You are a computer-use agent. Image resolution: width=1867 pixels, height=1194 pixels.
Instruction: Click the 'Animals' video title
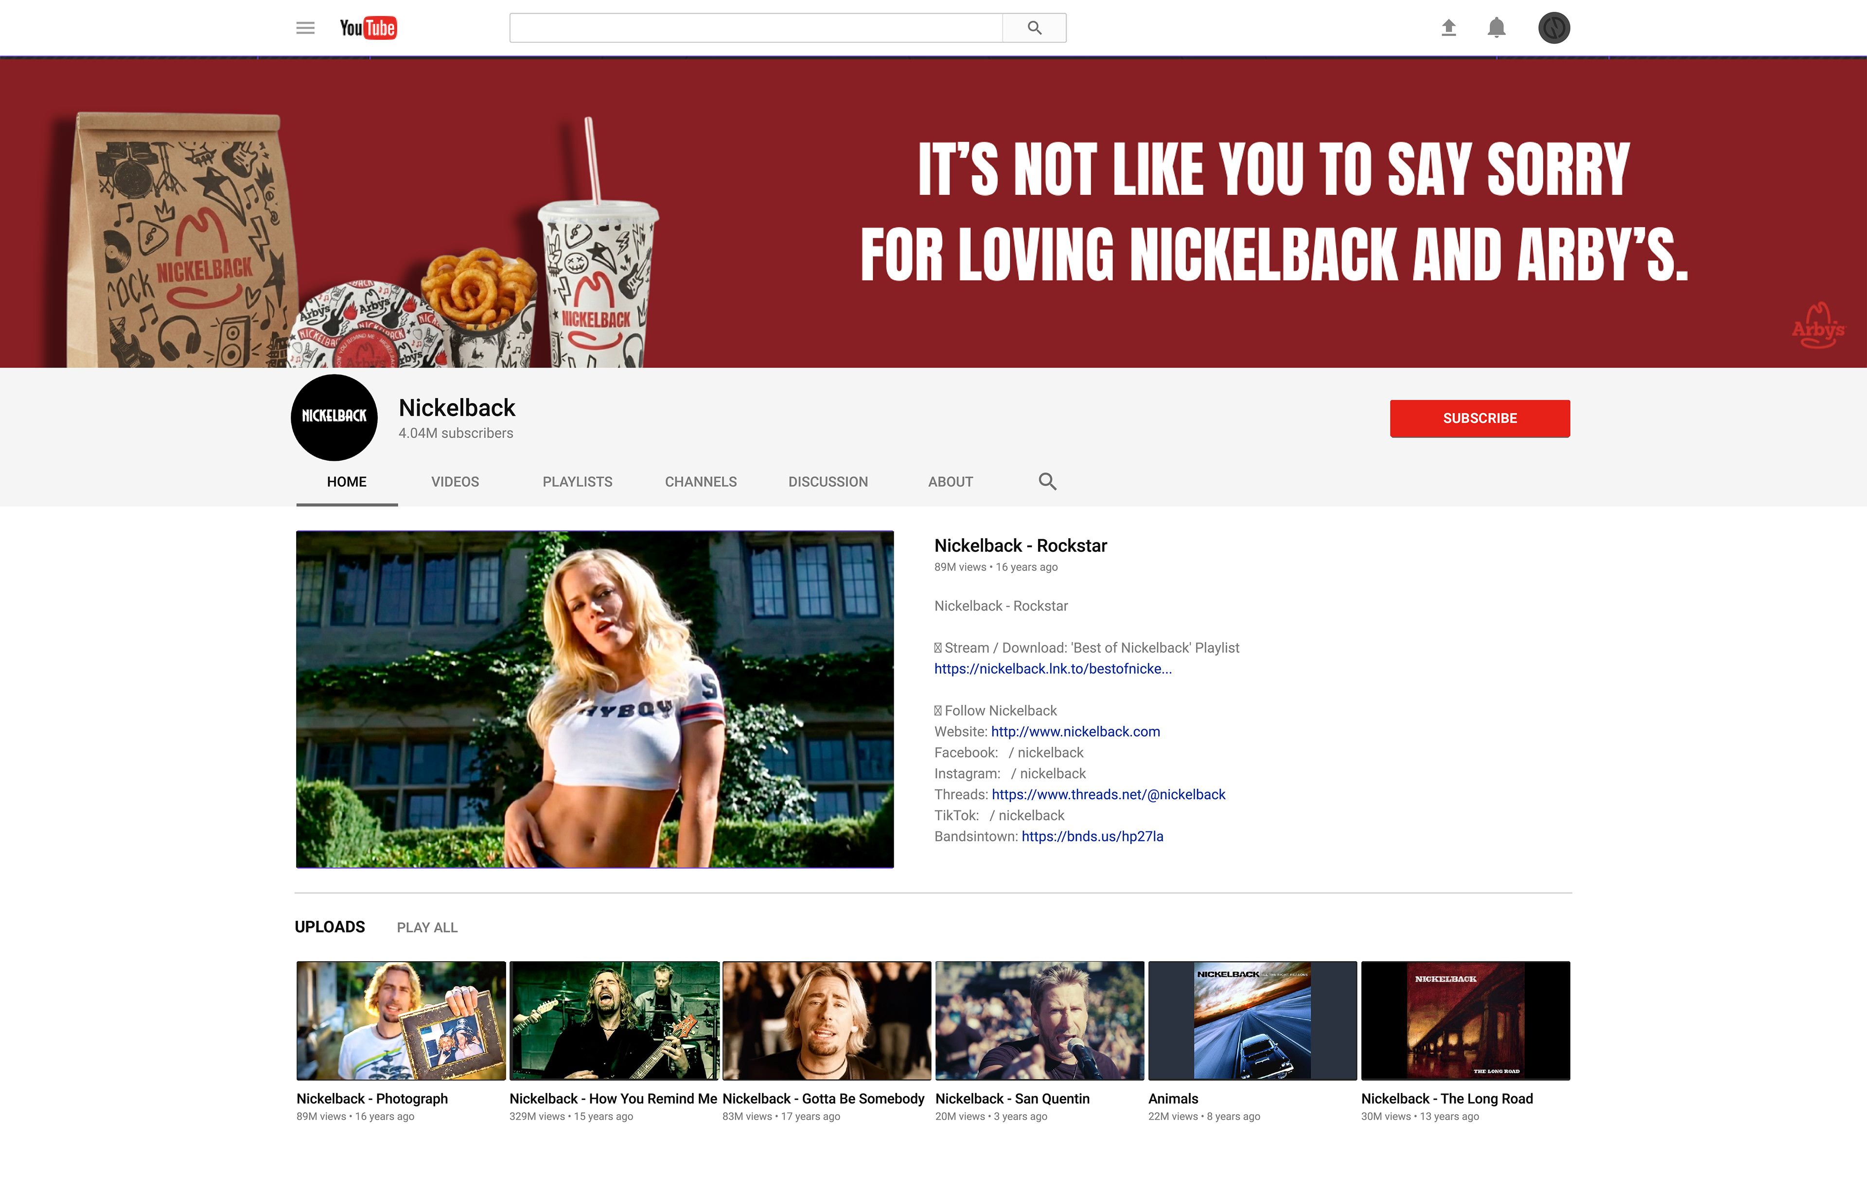coord(1173,1099)
